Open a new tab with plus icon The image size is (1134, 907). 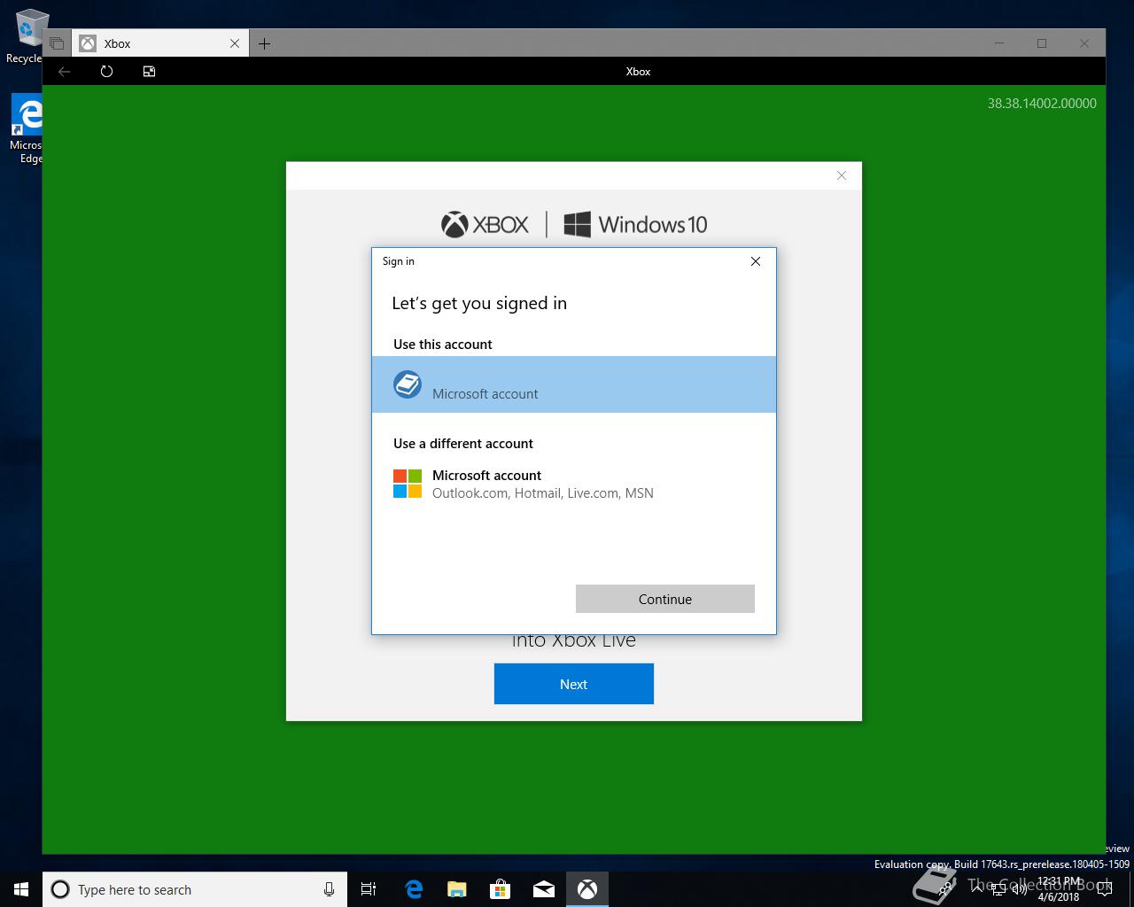click(x=265, y=43)
